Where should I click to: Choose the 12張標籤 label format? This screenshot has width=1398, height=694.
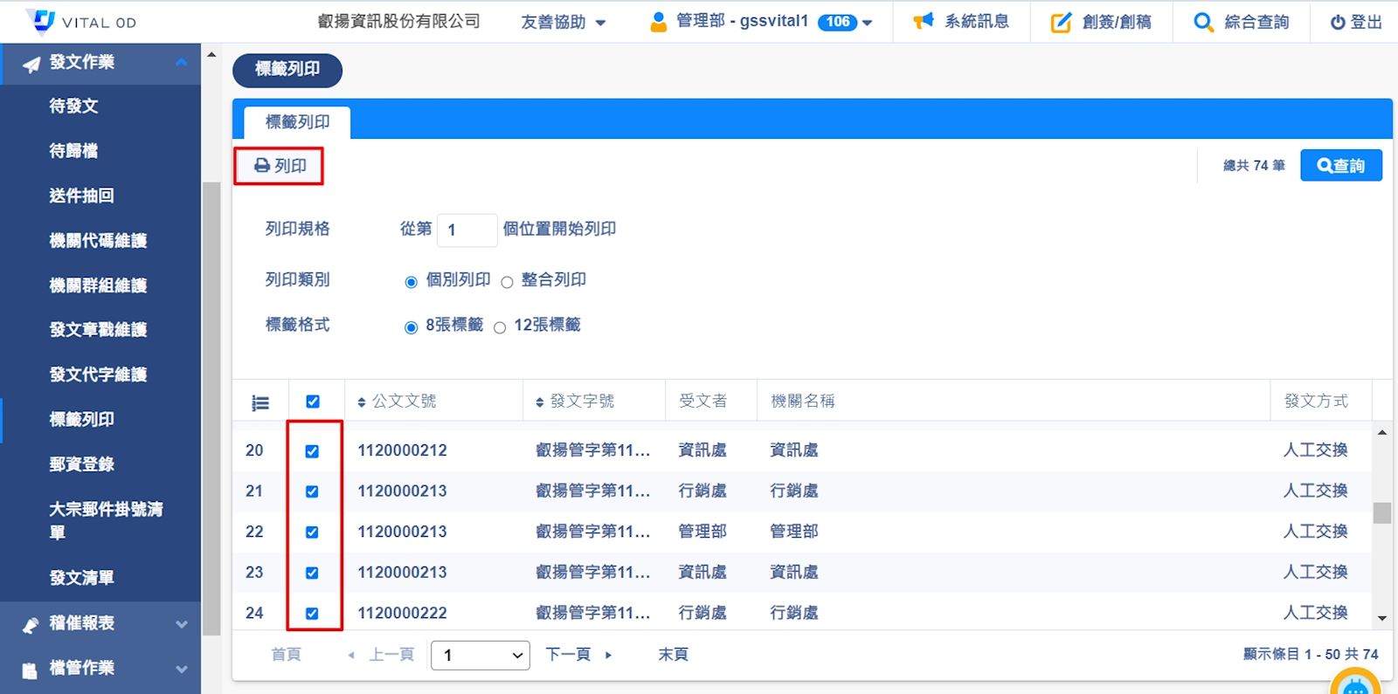pyautogui.click(x=500, y=328)
